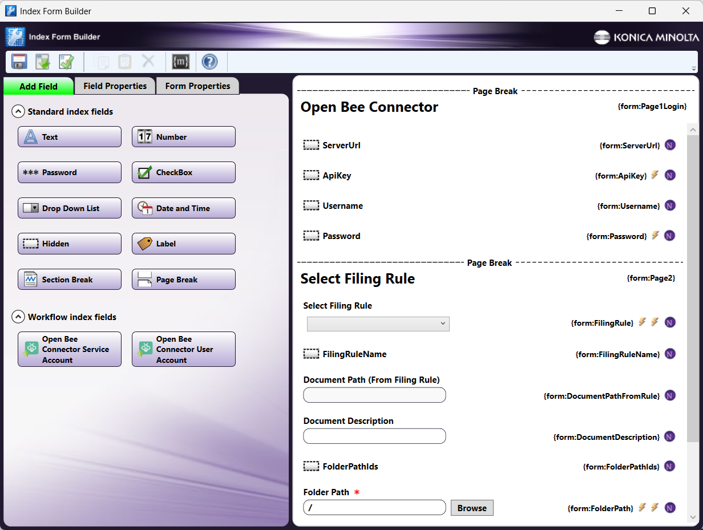
Task: Click the Document Description input field
Action: pyautogui.click(x=374, y=436)
